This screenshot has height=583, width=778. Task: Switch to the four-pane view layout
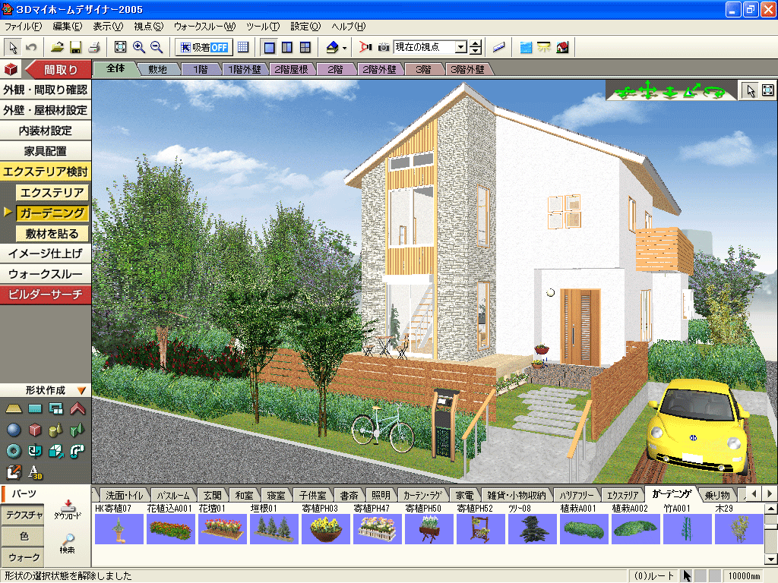click(x=305, y=47)
